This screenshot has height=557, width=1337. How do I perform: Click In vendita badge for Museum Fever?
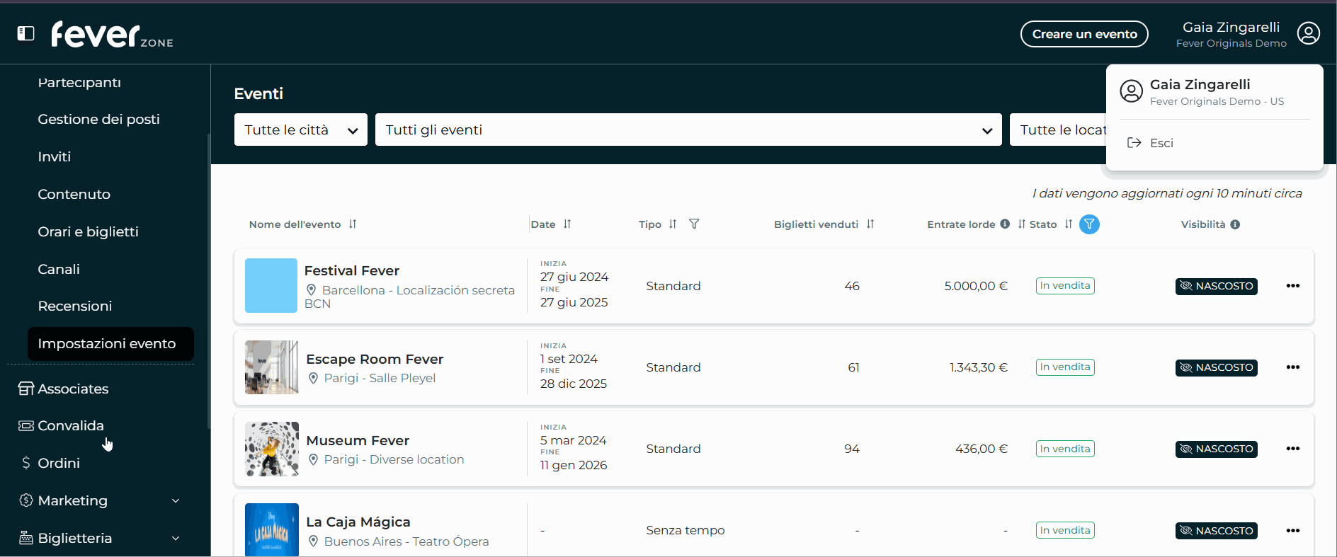tap(1065, 449)
